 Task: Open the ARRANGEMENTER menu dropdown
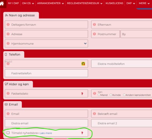tap(50, 3)
